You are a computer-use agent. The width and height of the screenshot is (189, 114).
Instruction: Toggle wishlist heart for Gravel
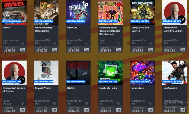click(22, 43)
